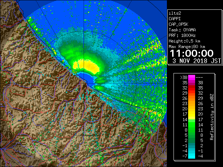Click the '-7' legend label
Screen dimensions: 223x167
pos(185,156)
